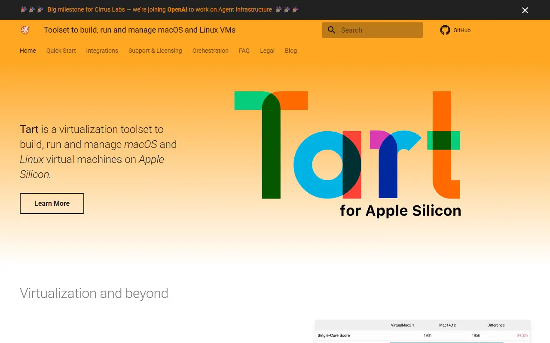550x343 pixels.
Task: Select Support & Licensing tab
Action: pos(155,51)
